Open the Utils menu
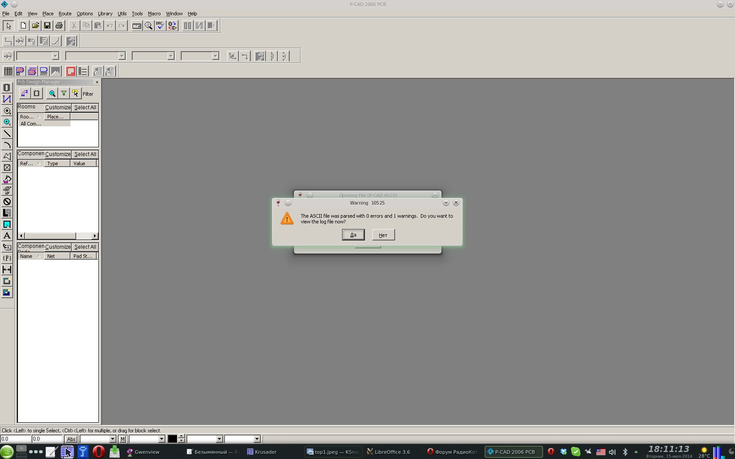 click(122, 14)
